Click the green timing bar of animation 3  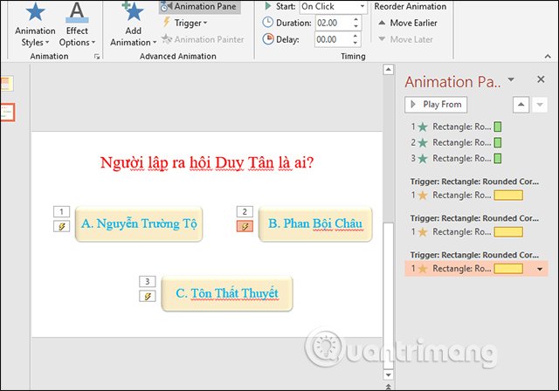click(498, 158)
